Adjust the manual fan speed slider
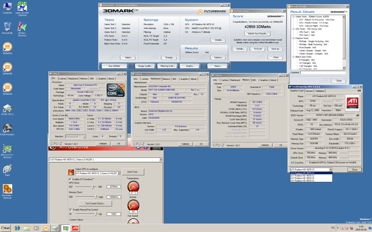372x232 pixels. [x=96, y=214]
